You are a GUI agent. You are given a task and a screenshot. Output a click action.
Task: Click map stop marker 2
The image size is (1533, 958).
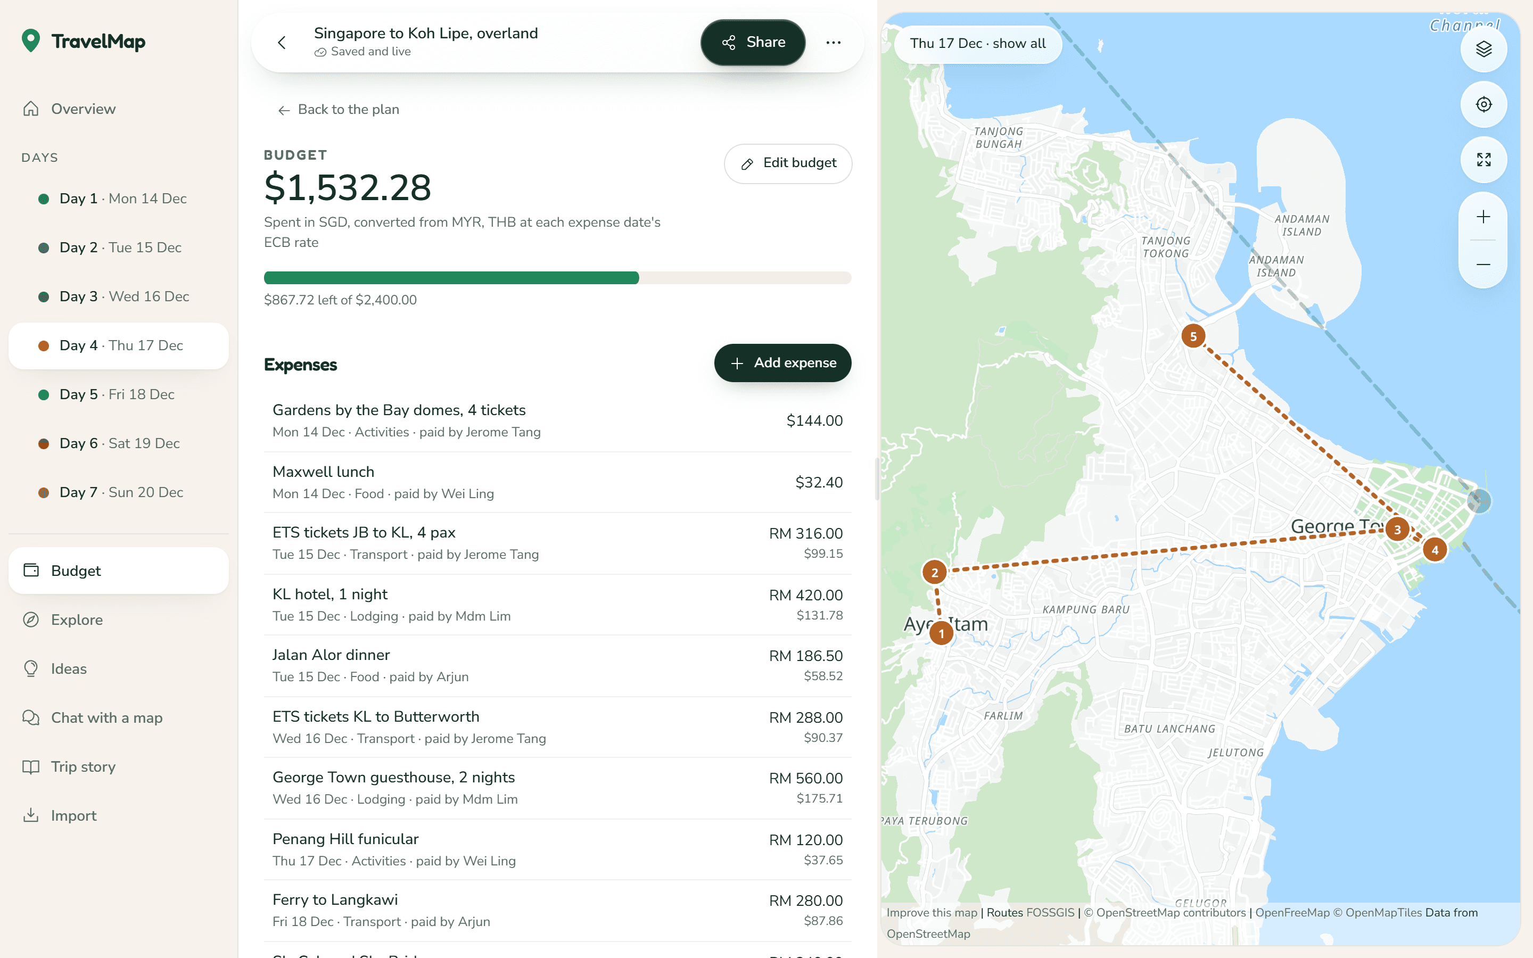coord(934,572)
